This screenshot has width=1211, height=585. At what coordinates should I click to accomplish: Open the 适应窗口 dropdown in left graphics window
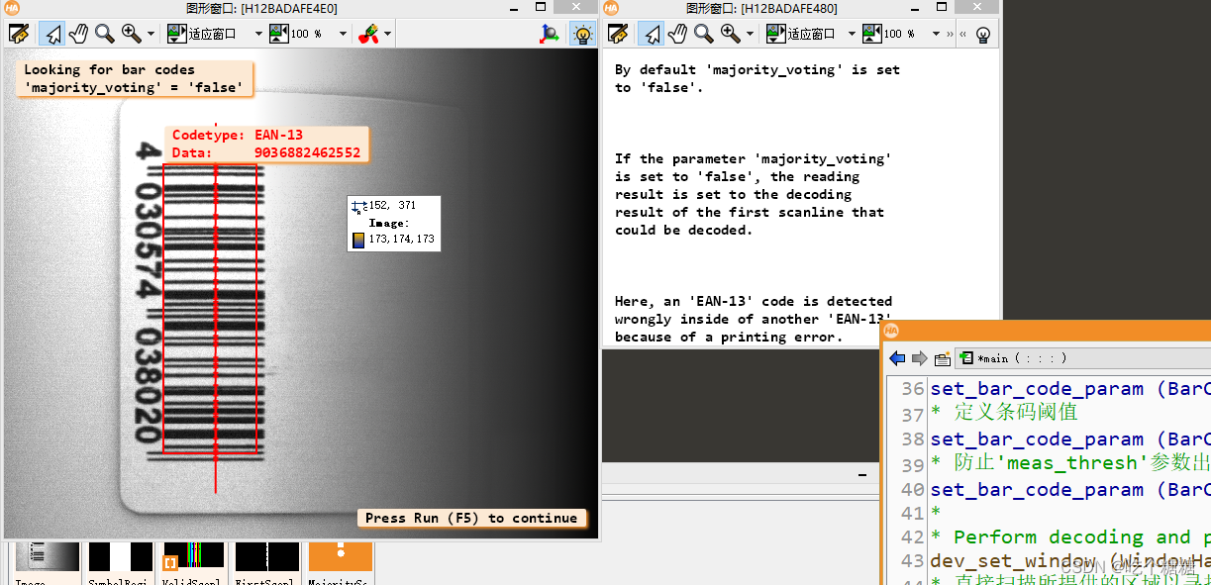258,34
